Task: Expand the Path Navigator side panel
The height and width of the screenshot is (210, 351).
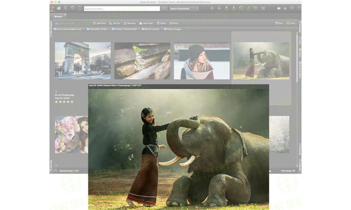Action: [x=51, y=29]
